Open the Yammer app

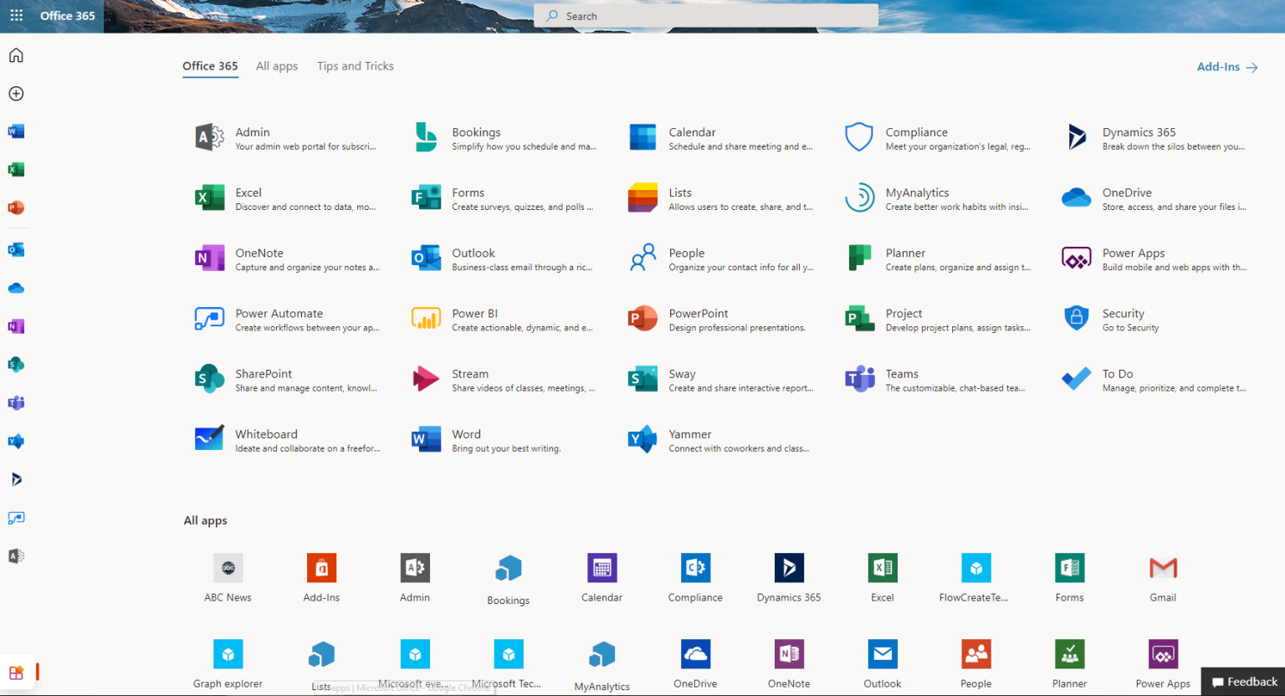pyautogui.click(x=689, y=433)
